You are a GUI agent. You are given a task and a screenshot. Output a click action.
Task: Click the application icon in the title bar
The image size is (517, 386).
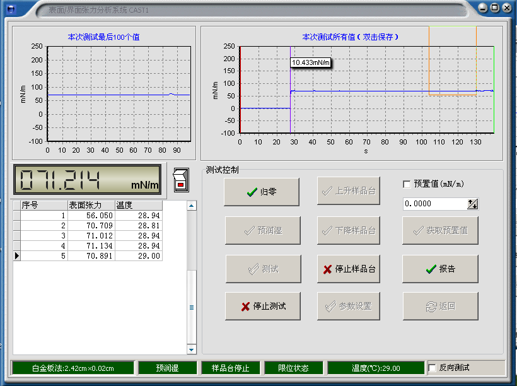coord(11,9)
